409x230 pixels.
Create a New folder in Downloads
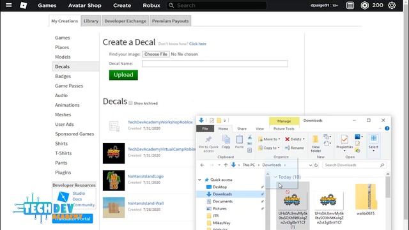pos(316,144)
